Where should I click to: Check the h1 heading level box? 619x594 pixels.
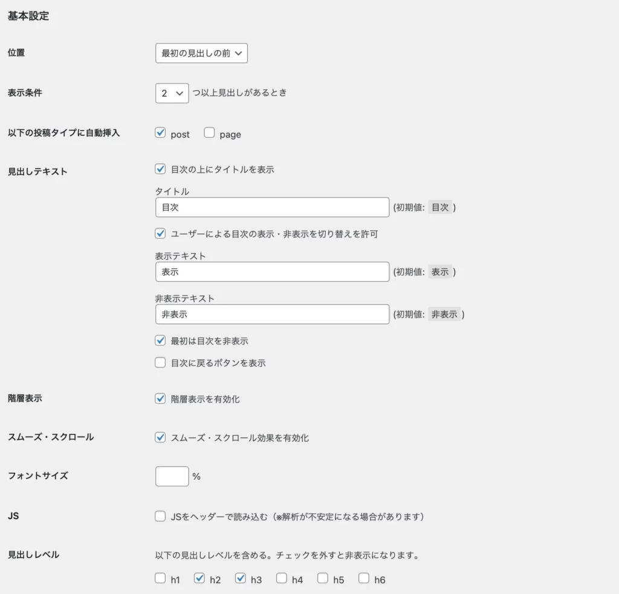160,578
